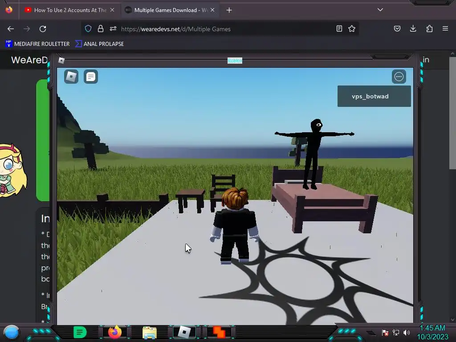Open a new browser tab

(229, 10)
